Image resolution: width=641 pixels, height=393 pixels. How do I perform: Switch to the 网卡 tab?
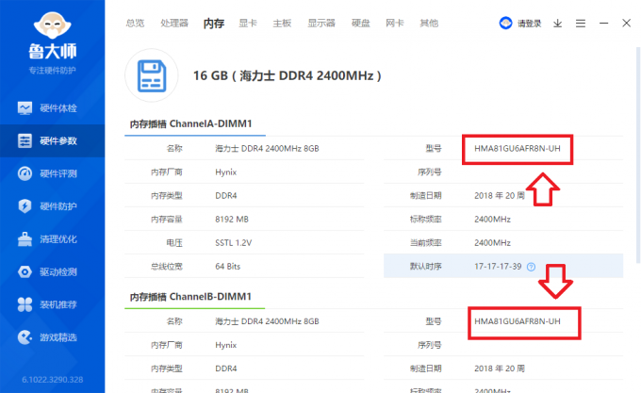click(394, 24)
